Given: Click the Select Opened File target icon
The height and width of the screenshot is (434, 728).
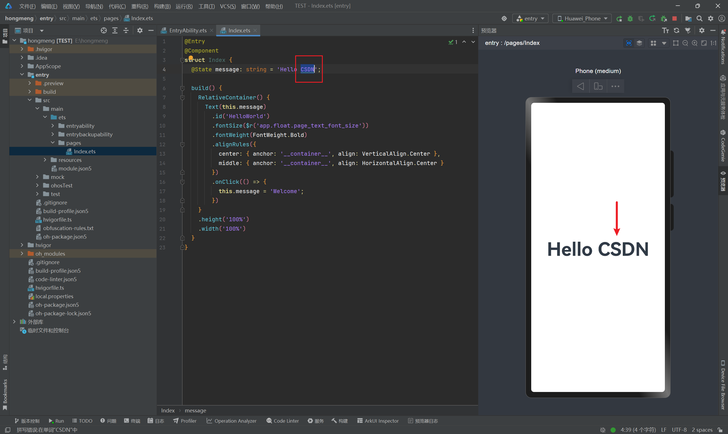Looking at the screenshot, I should coord(104,30).
